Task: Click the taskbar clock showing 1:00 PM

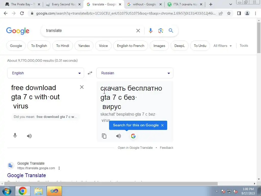Action: point(248,191)
